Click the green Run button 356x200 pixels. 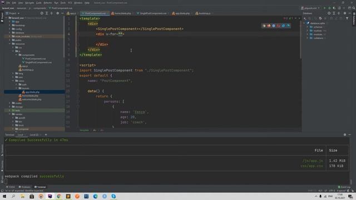coord(325,8)
